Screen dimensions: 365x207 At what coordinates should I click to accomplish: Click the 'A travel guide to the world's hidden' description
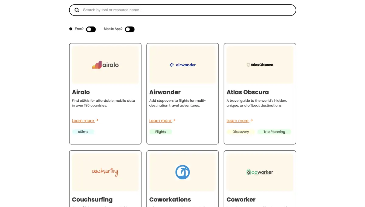[x=257, y=103]
